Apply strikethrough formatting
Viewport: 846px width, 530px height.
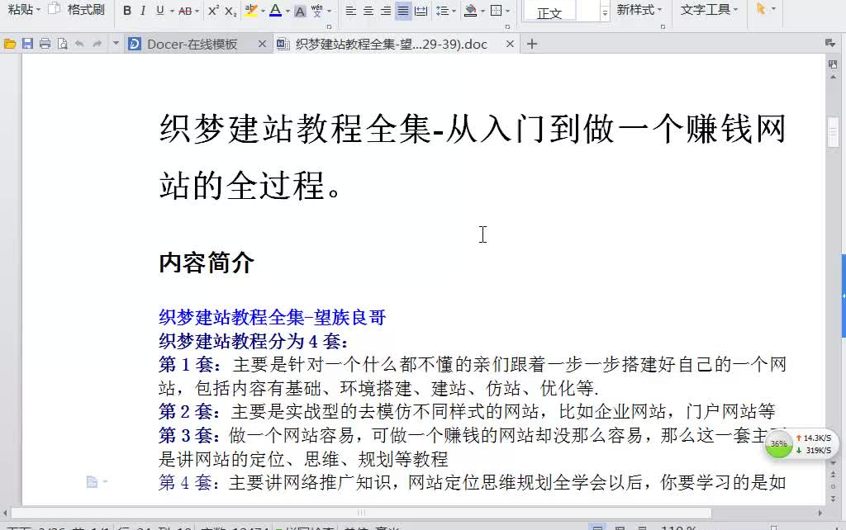tap(184, 12)
